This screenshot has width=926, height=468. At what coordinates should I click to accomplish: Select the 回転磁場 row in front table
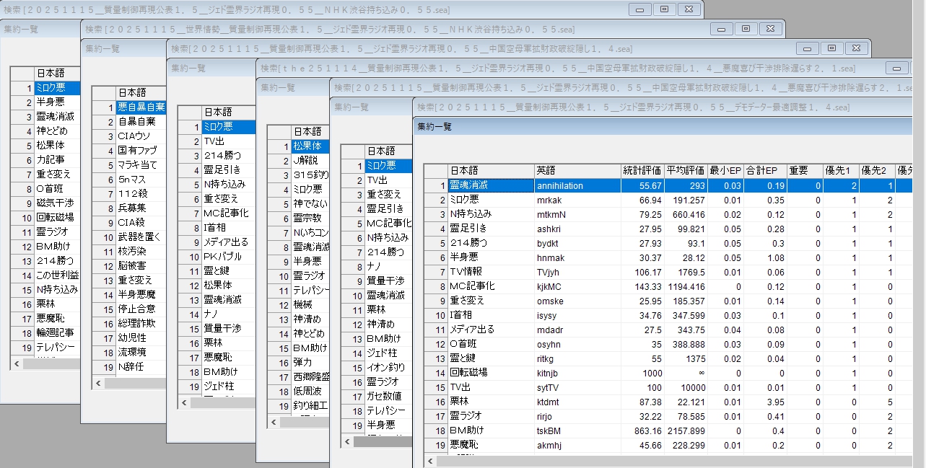(469, 373)
